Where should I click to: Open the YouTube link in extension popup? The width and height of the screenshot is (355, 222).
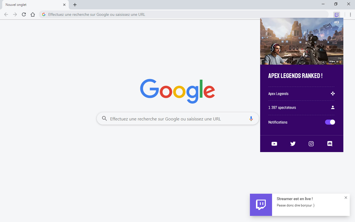[274, 144]
